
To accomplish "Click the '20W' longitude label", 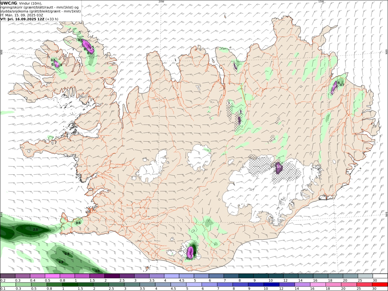I will pyautogui.click(x=161, y=2).
